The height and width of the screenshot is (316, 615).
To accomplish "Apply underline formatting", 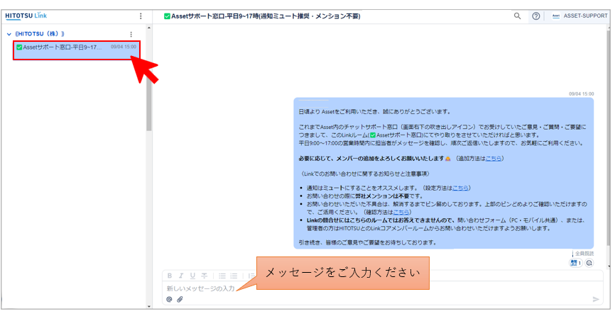I will (192, 276).
